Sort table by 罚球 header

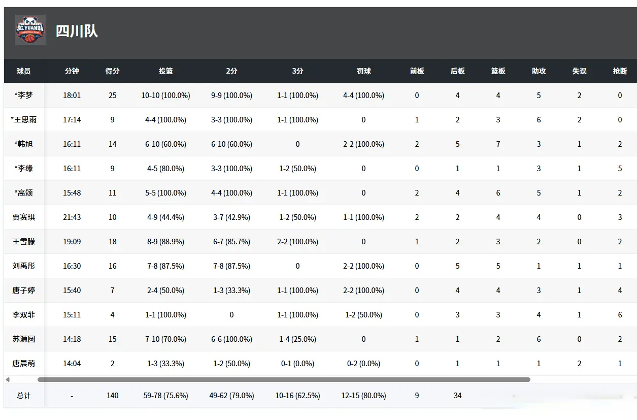(363, 71)
